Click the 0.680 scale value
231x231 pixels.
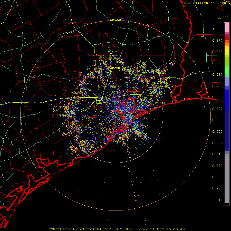pos(217,97)
